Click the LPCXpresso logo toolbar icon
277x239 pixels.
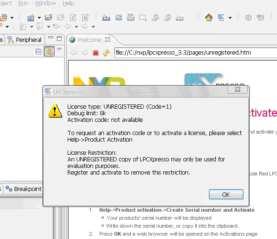point(222,17)
